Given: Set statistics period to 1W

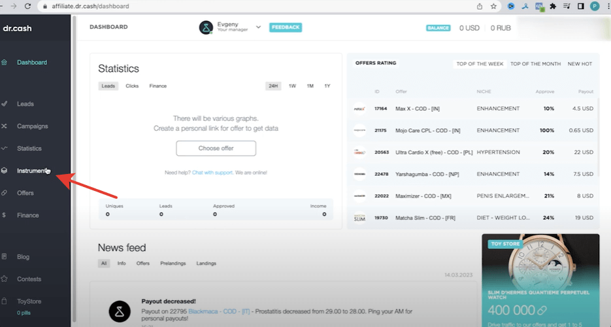Looking at the screenshot, I should click(x=292, y=86).
